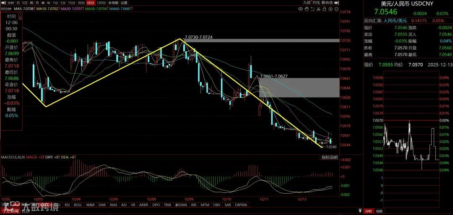Open the 多周期 multi-period view
Image resolution: width=453 pixels, height=215 pixels.
click(113, 3)
